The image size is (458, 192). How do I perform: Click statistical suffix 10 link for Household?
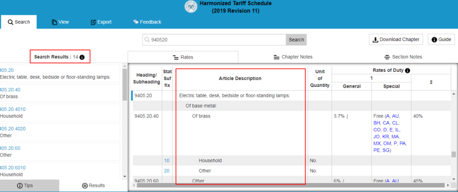[167, 161]
